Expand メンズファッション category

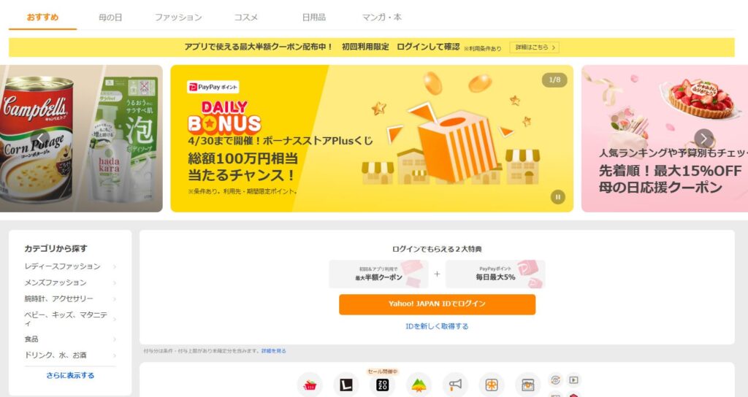pyautogui.click(x=71, y=282)
